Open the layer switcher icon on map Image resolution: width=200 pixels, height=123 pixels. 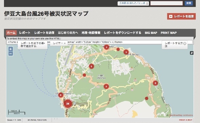click(x=192, y=53)
